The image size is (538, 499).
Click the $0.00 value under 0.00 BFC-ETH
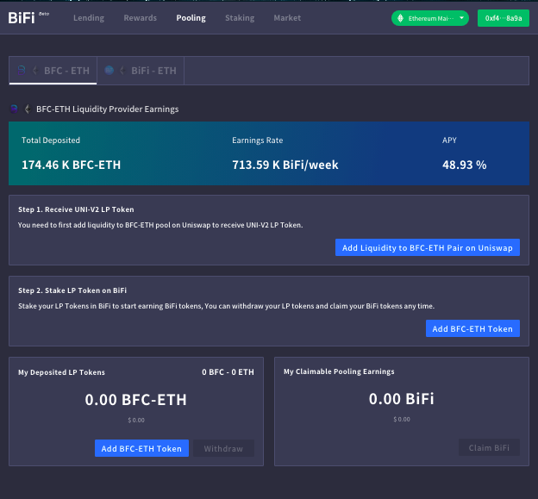pos(136,420)
